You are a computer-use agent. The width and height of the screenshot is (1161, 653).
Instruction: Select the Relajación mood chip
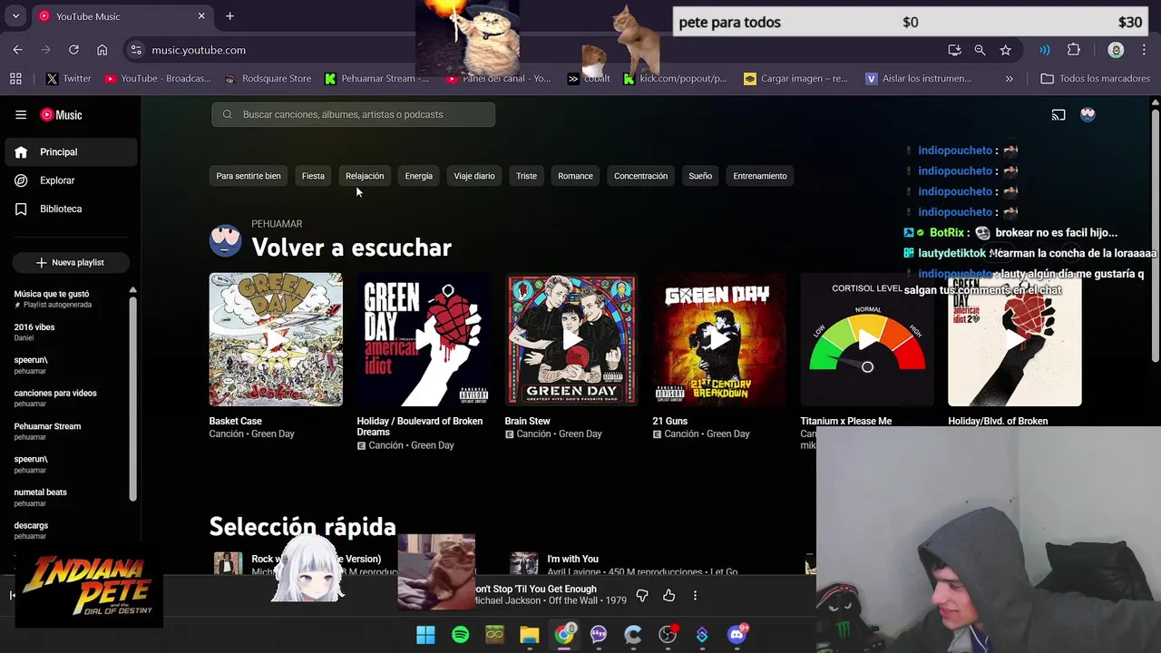[x=365, y=176]
